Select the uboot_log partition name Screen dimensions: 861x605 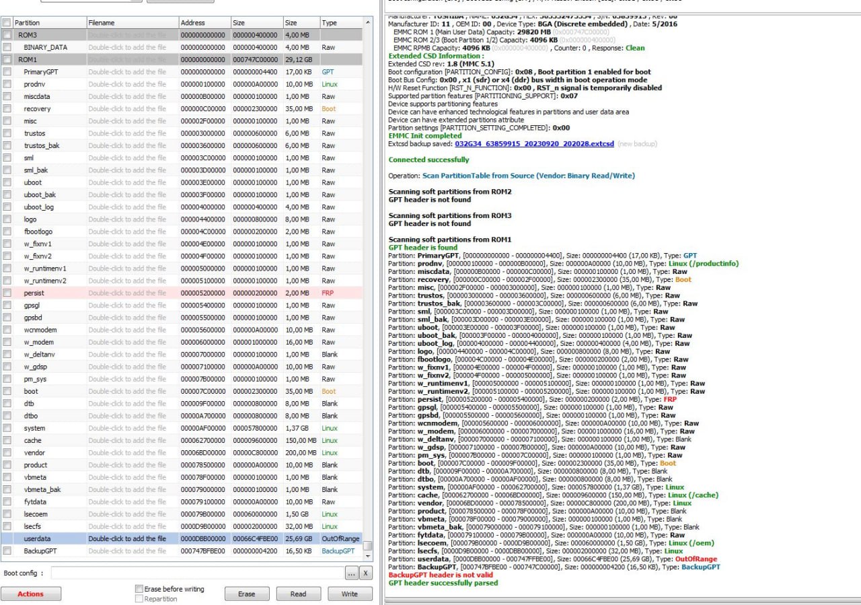coord(38,207)
